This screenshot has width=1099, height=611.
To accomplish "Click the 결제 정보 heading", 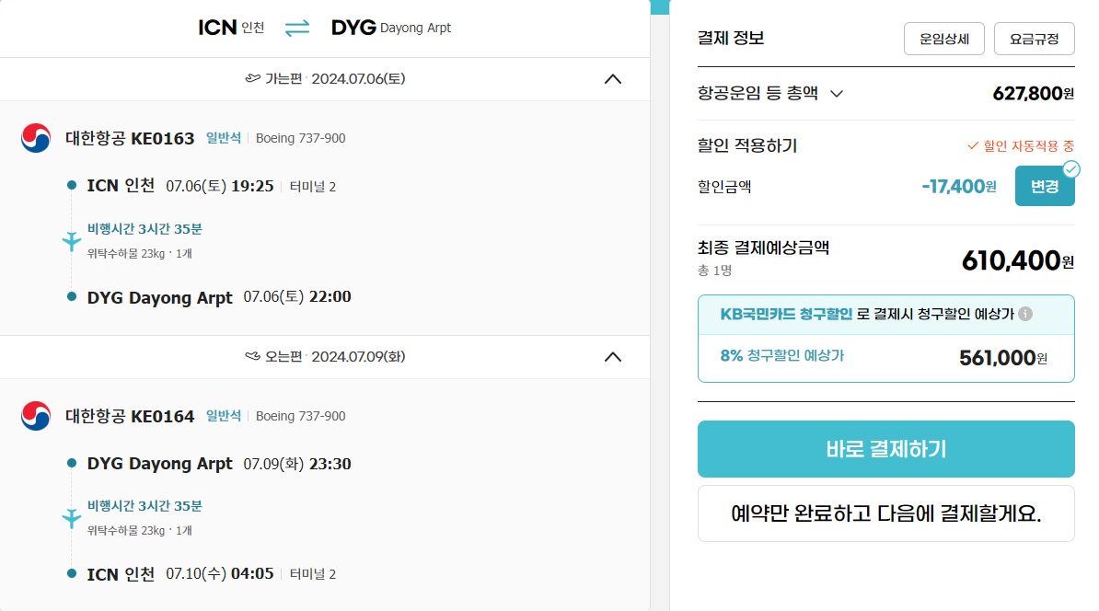I will pyautogui.click(x=730, y=38).
